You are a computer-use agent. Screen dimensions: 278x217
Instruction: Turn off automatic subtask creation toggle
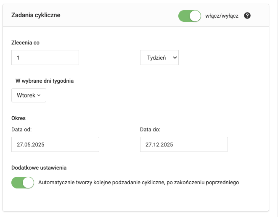(23, 183)
